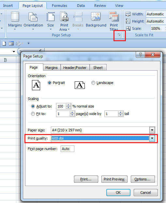Confirm the dialog with OK
Screen dimensions: 166x203
click(x=118, y=193)
